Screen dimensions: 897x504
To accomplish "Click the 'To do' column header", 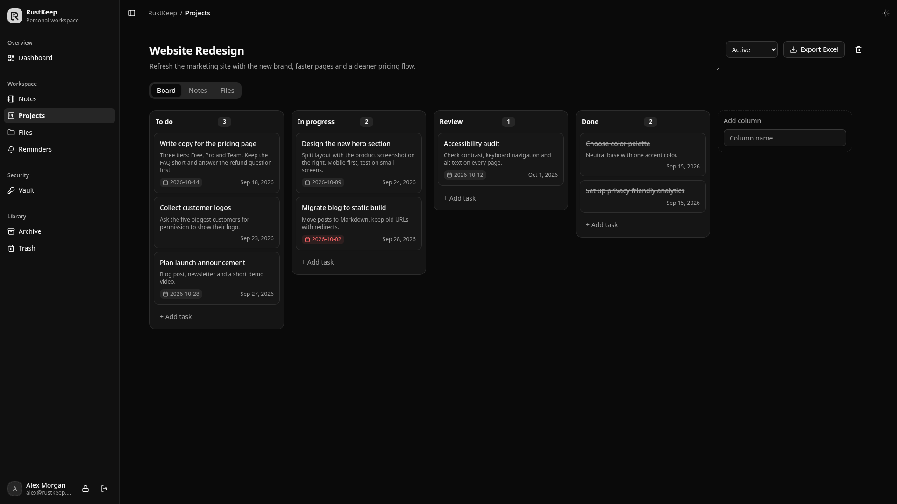I will pos(164,122).
